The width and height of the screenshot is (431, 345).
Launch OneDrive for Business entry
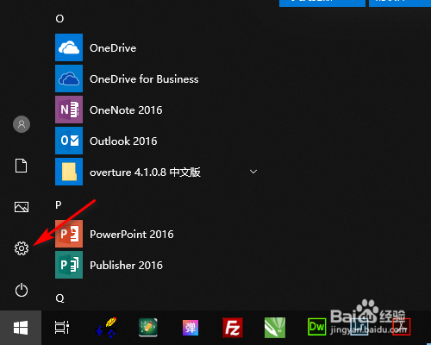point(144,79)
